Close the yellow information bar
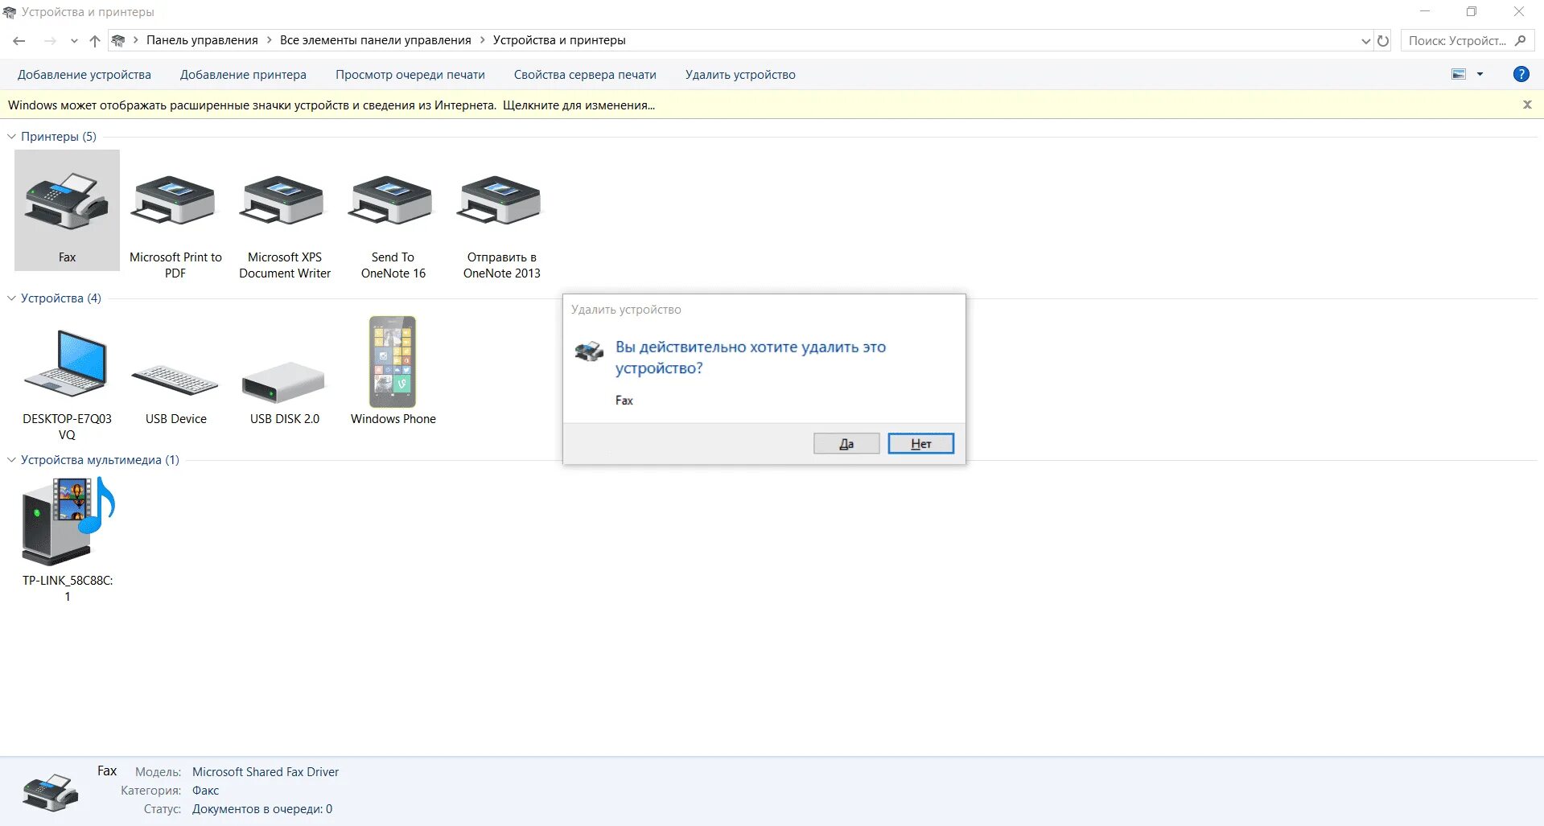1544x826 pixels. pyautogui.click(x=1527, y=105)
